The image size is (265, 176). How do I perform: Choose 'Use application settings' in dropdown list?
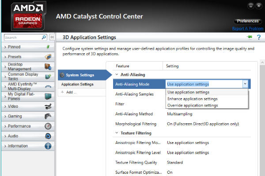click(207, 92)
